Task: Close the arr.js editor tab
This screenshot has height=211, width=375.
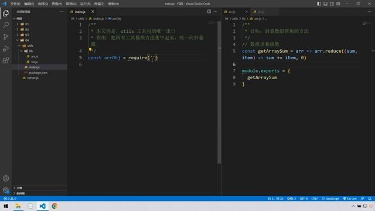Action: tap(247, 12)
